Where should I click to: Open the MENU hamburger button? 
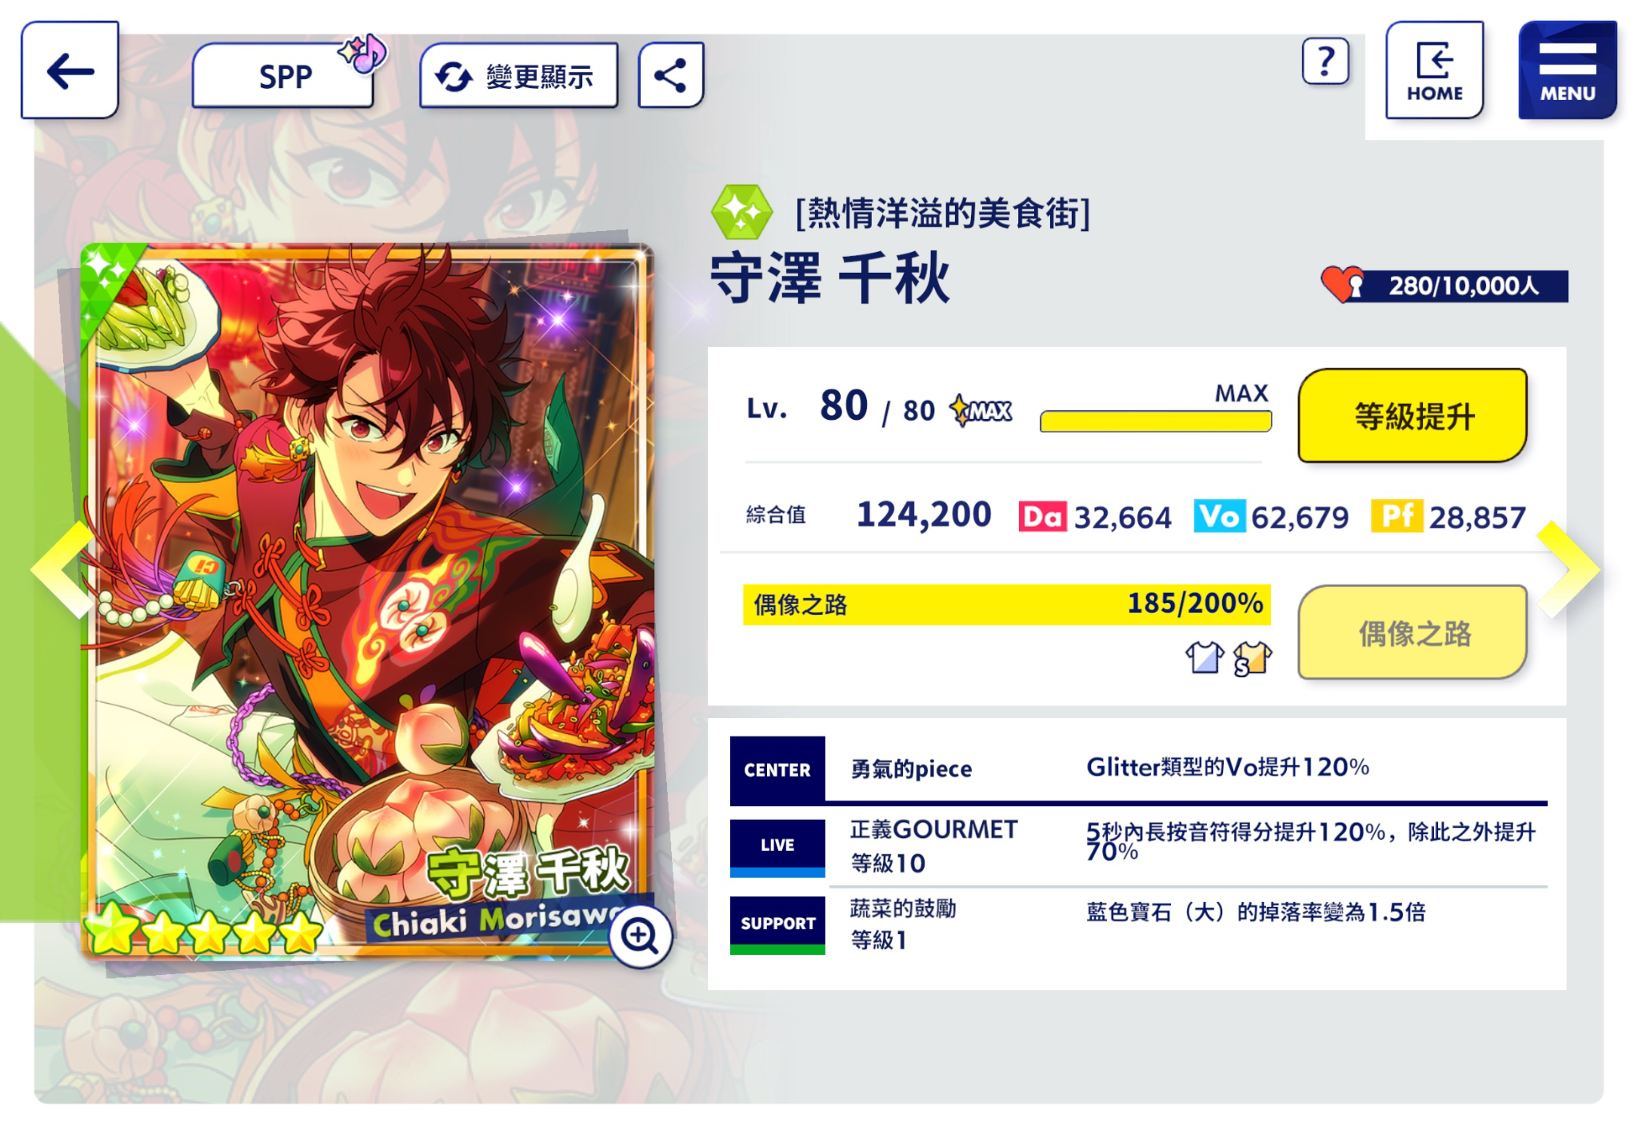[x=1568, y=70]
